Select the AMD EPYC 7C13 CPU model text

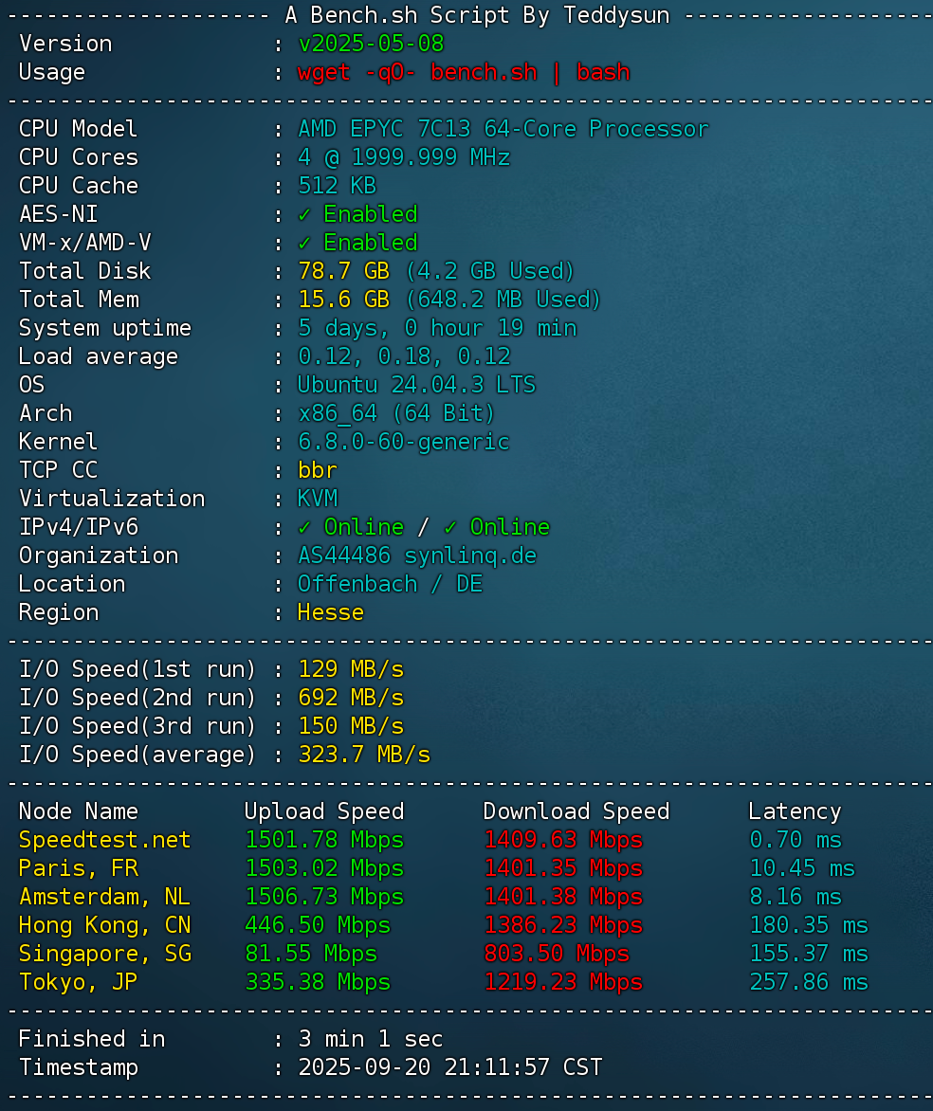[503, 129]
